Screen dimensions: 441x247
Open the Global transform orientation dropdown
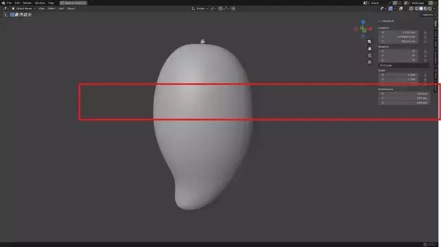click(x=200, y=8)
